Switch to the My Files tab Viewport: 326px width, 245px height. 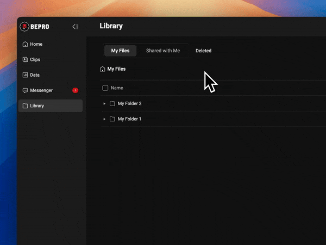(x=120, y=51)
